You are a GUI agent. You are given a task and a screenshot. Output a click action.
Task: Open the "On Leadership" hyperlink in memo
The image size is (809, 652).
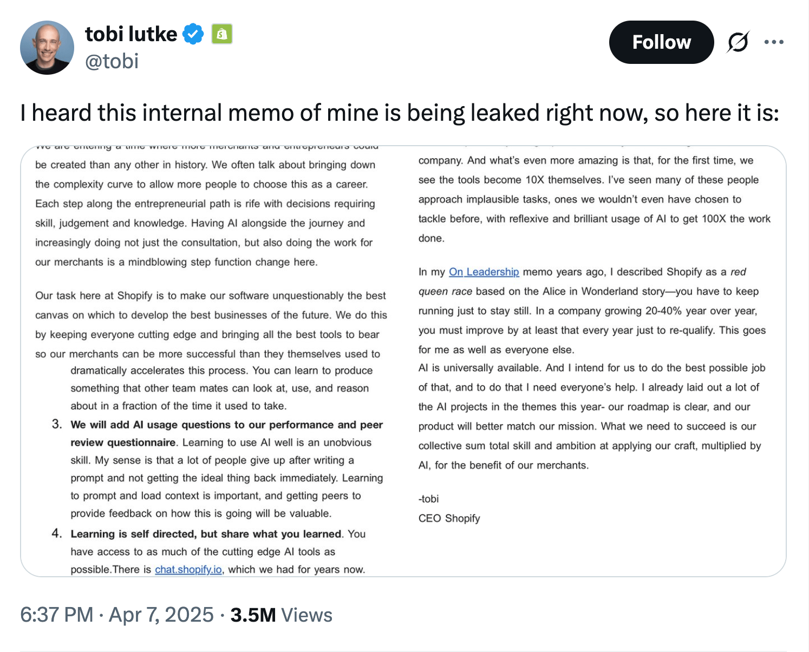point(484,272)
